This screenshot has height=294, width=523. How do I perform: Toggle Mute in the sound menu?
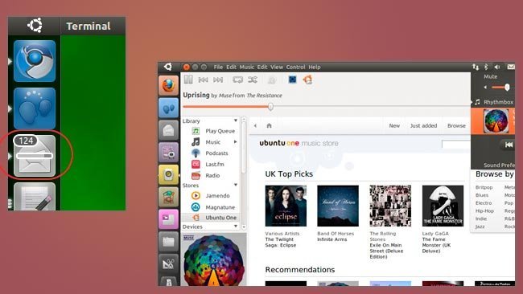pos(490,76)
